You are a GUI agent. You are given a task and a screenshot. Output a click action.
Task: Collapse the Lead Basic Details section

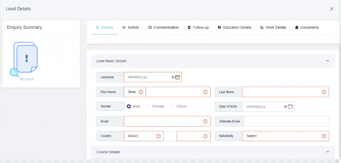(328, 61)
